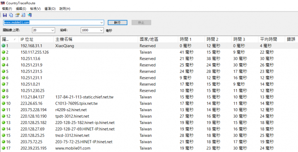Select host 220-128-25-182.hinet-ip.hinet.net

point(85,123)
